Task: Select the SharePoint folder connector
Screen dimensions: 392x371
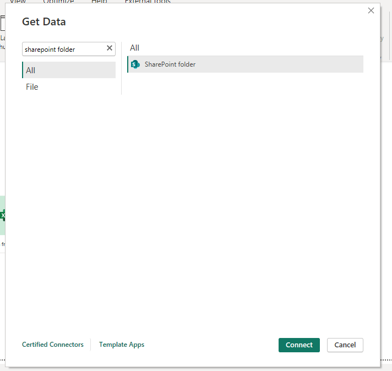Action: [170, 64]
